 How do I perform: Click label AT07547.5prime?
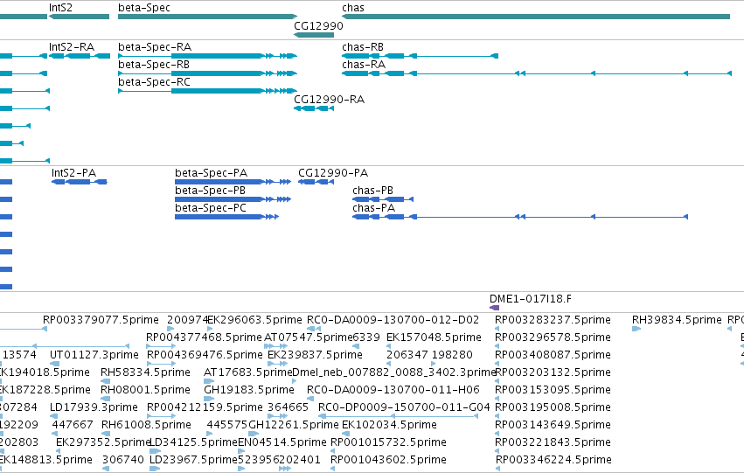pos(309,337)
